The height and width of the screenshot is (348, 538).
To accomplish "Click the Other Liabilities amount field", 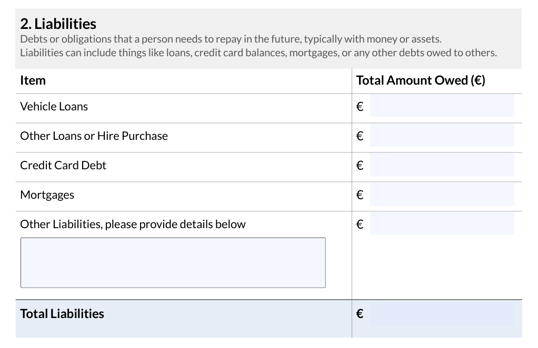I will (x=442, y=224).
